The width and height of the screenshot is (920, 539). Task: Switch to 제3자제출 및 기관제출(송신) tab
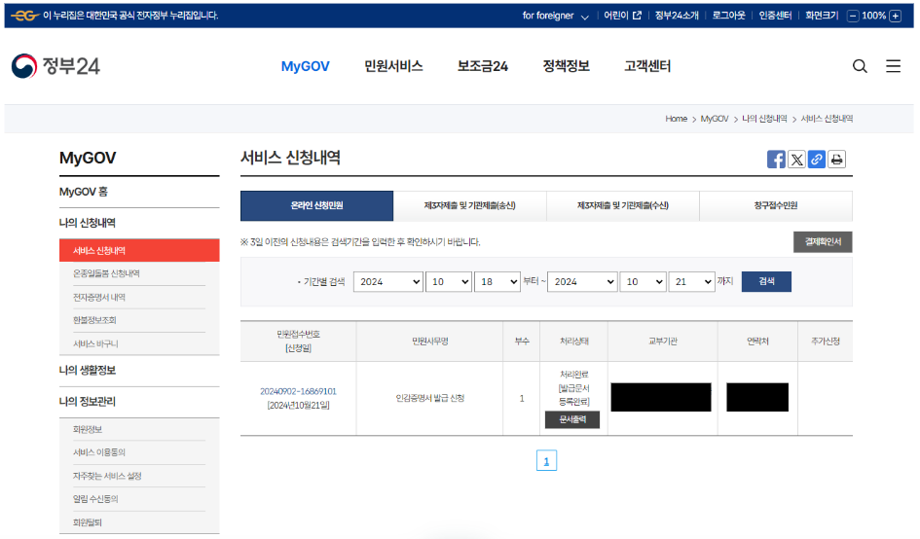[x=469, y=205]
